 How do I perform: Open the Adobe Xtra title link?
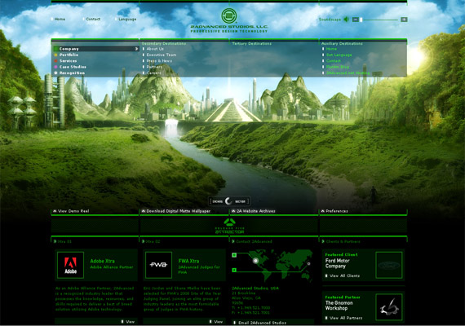[x=102, y=261]
